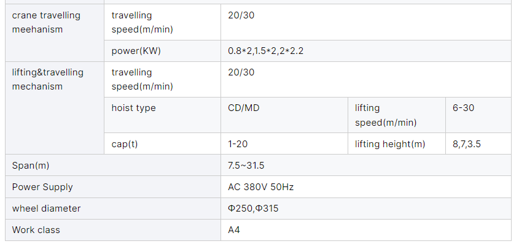The width and height of the screenshot is (519, 249).
Task: Click the 'Power Supply' row label
Action: 42,187
